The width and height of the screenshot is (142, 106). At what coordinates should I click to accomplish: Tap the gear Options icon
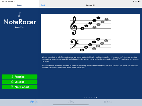(x=105, y=102)
